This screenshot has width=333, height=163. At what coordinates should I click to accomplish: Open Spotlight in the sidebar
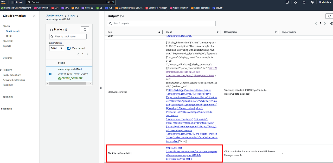click(x=8, y=97)
